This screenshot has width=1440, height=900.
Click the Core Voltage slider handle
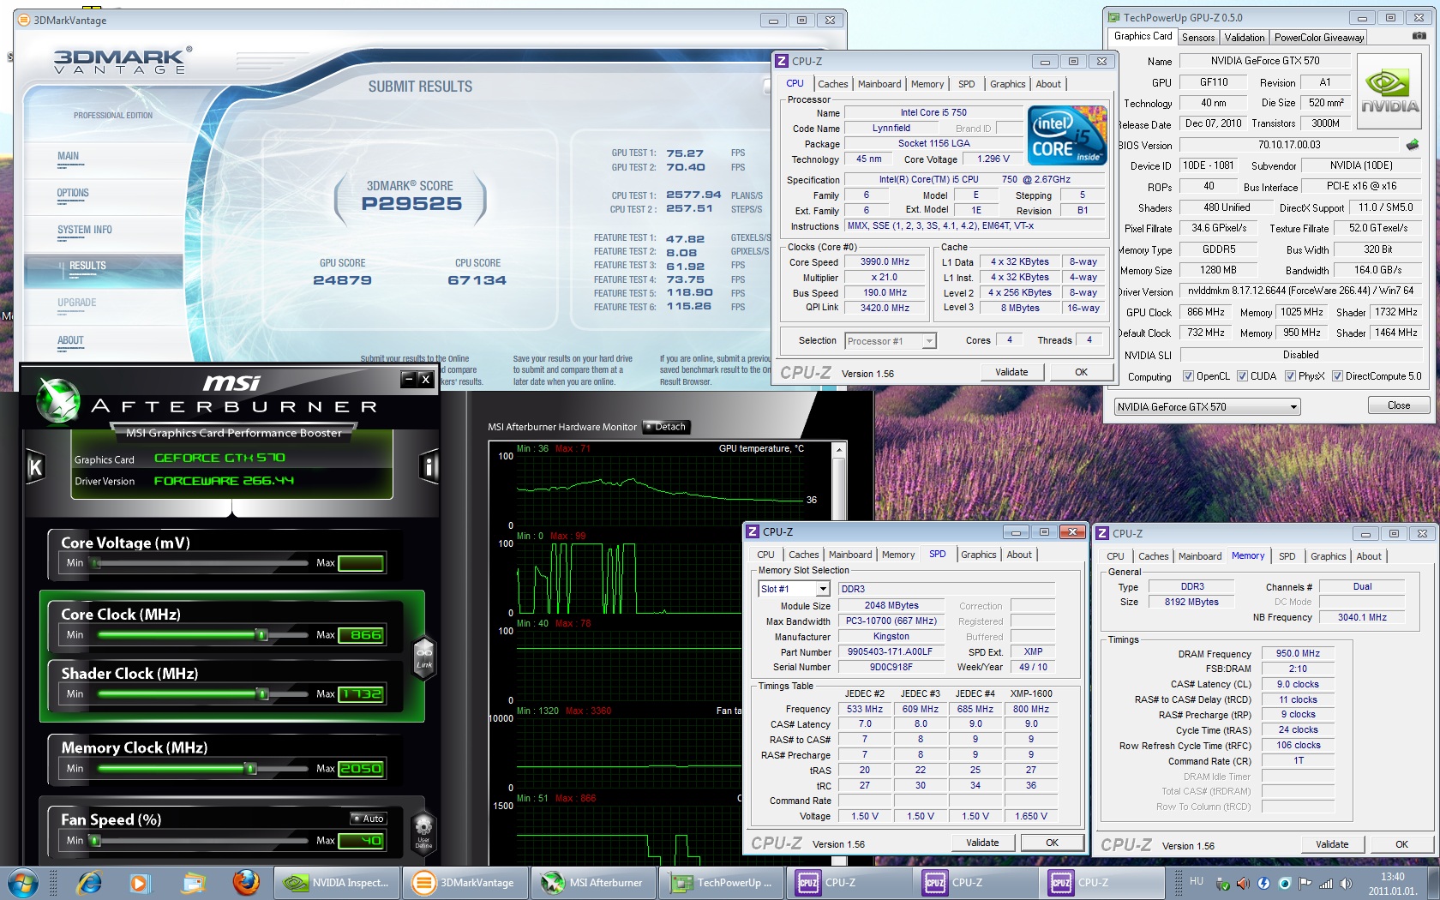95,563
